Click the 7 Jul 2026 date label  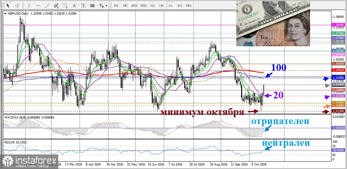pyautogui.click(x=175, y=164)
